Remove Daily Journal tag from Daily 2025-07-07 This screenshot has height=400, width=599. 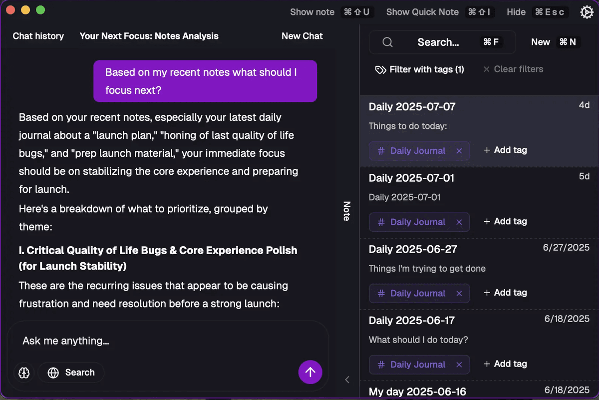coord(459,151)
